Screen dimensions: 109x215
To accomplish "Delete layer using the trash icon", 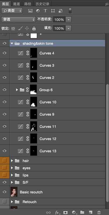I will coord(99,212).
